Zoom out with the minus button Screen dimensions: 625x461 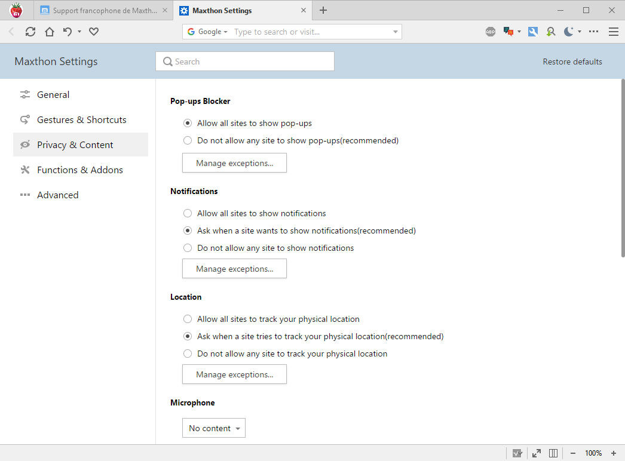pyautogui.click(x=573, y=453)
